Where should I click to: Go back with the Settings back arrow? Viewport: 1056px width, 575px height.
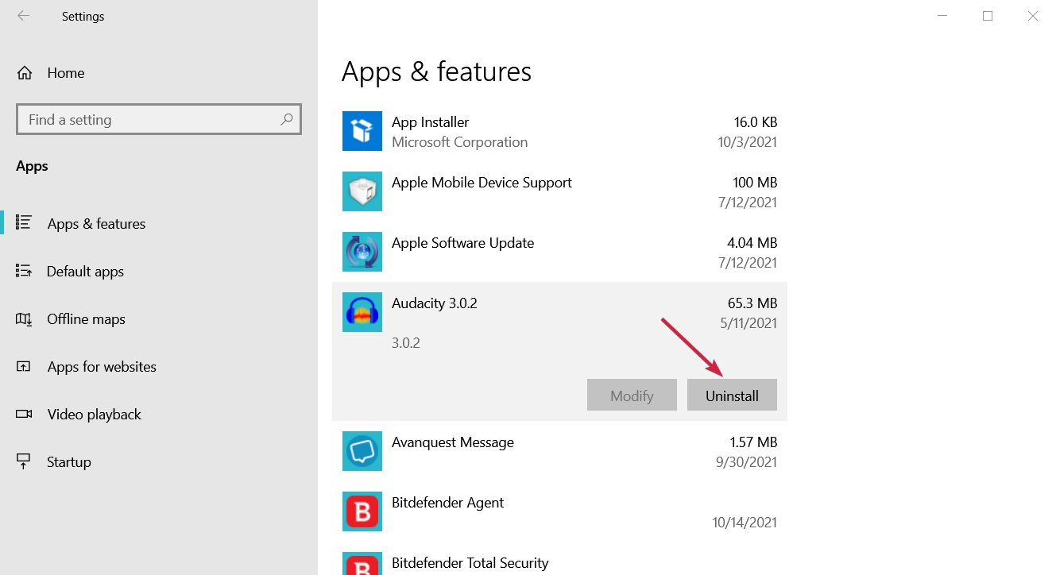(x=23, y=16)
